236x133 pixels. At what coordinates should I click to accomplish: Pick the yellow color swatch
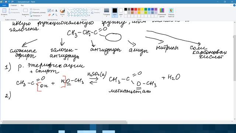(x=142, y=9)
